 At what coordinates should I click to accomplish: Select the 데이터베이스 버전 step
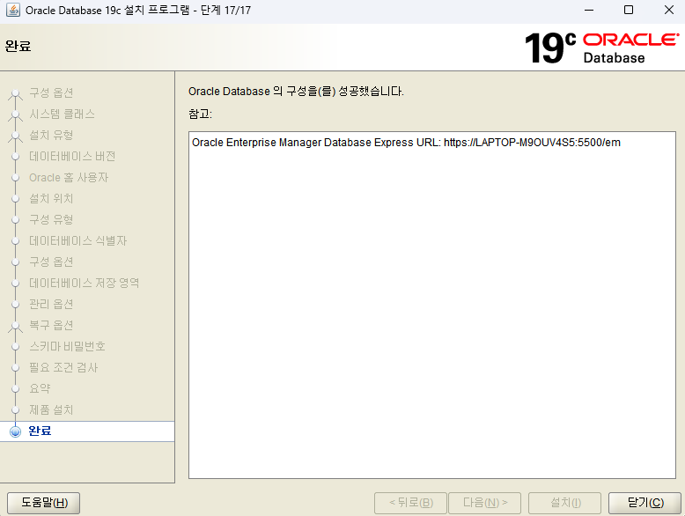coord(72,157)
